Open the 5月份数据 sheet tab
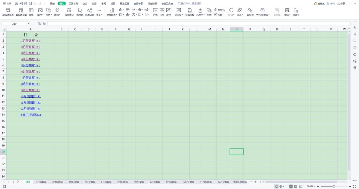 106,182
